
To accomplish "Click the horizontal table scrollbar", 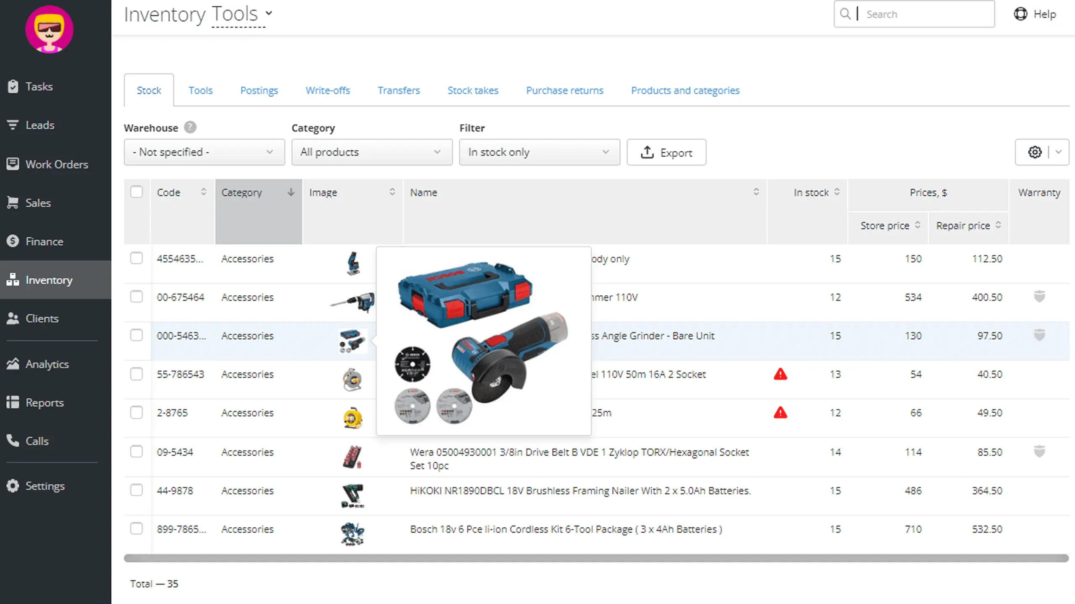I will [596, 558].
